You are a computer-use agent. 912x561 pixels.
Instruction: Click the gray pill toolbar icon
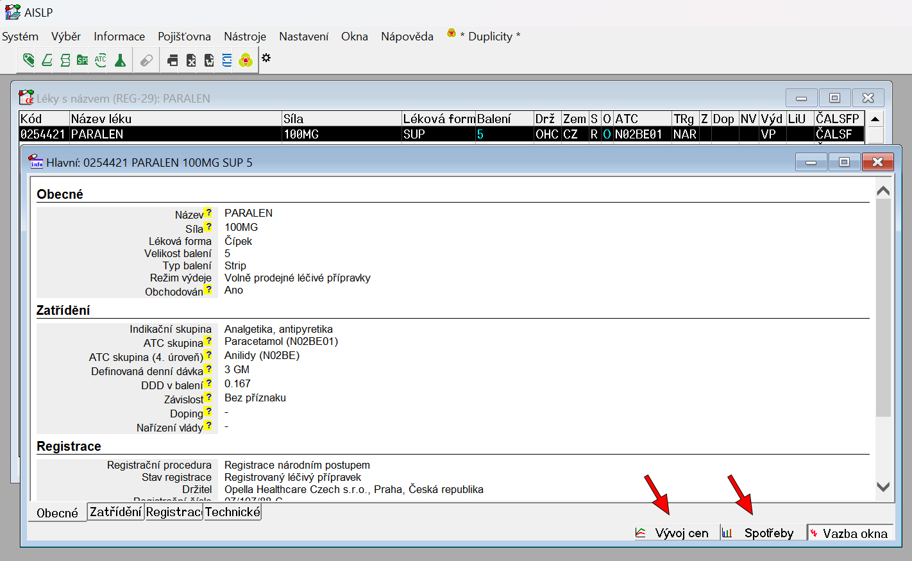pyautogui.click(x=146, y=60)
